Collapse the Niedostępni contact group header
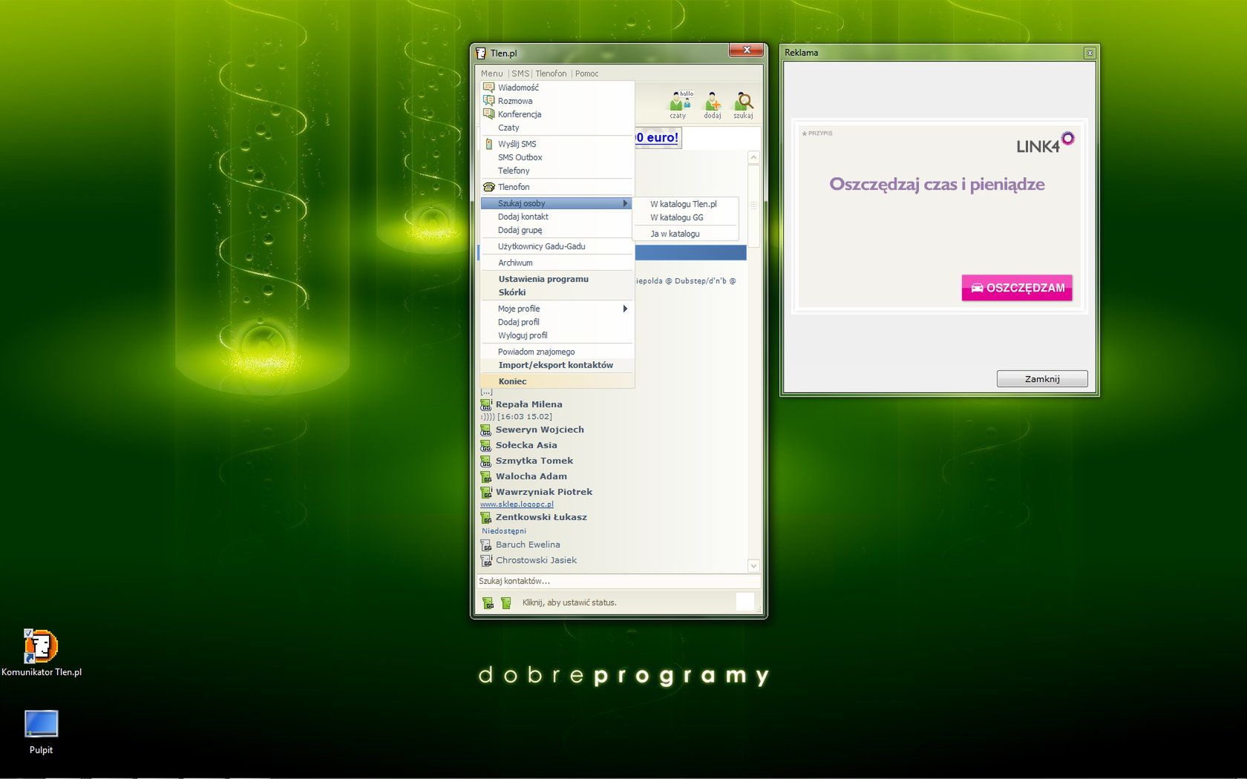Screen dimensions: 1247x779 coord(504,530)
